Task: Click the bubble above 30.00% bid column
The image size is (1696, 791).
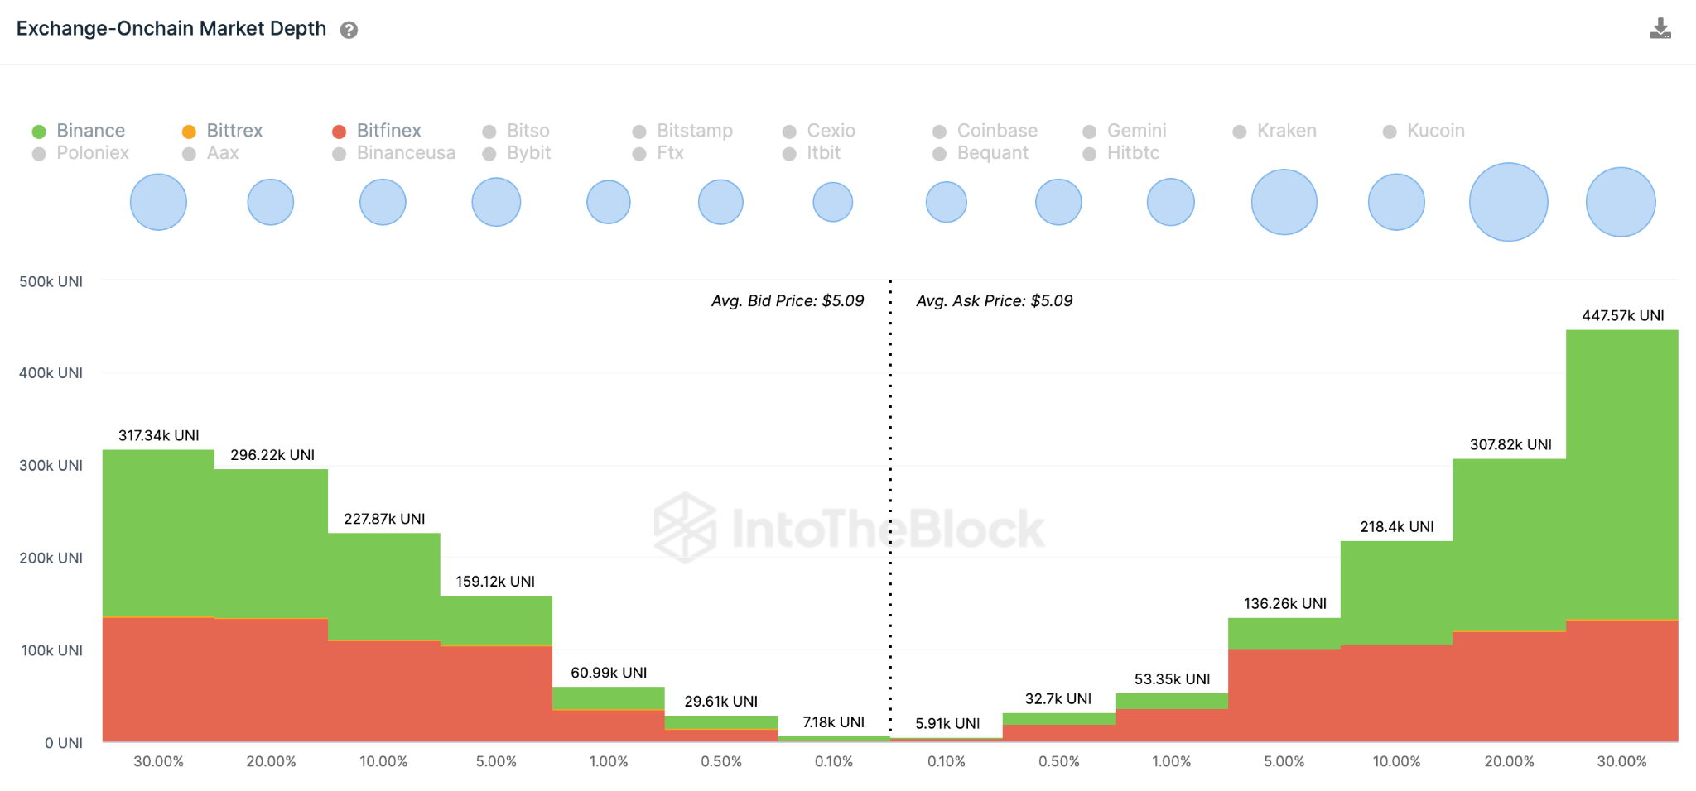Action: tap(158, 202)
